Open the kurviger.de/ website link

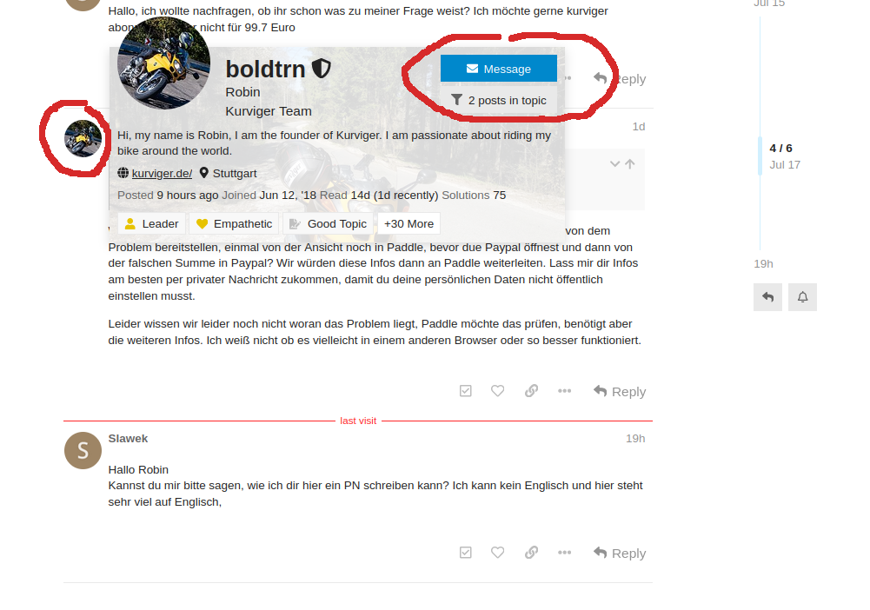tap(162, 174)
